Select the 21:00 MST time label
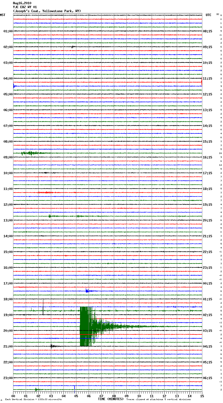This screenshot has height=403, width=223. click(8, 347)
